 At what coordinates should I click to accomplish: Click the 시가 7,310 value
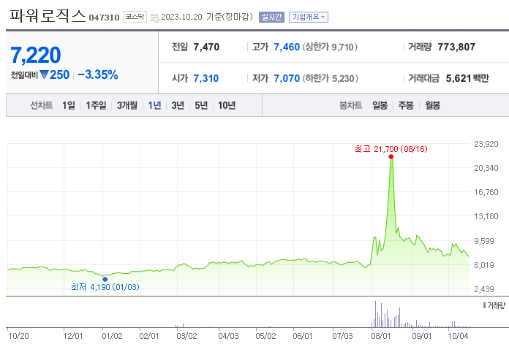(206, 78)
